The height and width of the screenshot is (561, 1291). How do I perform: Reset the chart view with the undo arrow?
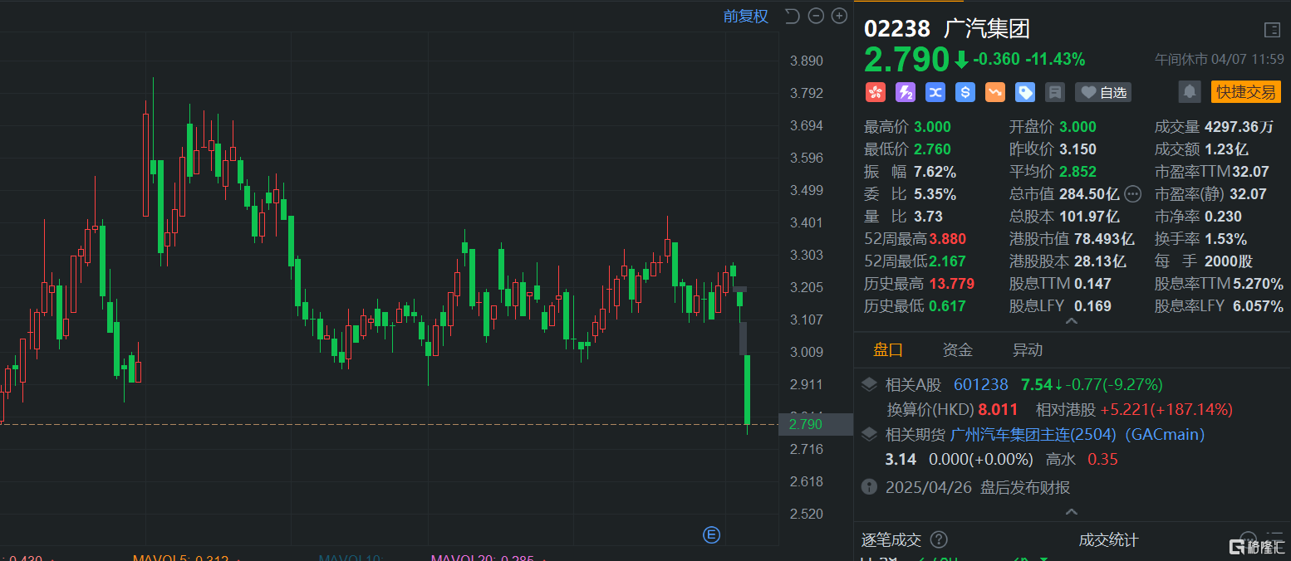[x=792, y=16]
